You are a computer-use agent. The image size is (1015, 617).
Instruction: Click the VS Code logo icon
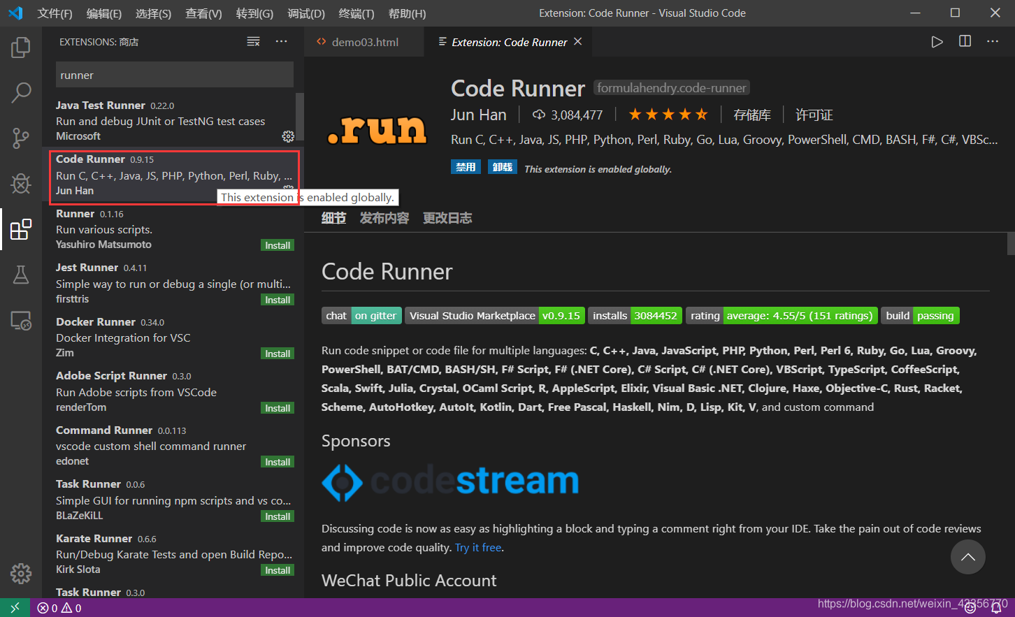(x=15, y=13)
